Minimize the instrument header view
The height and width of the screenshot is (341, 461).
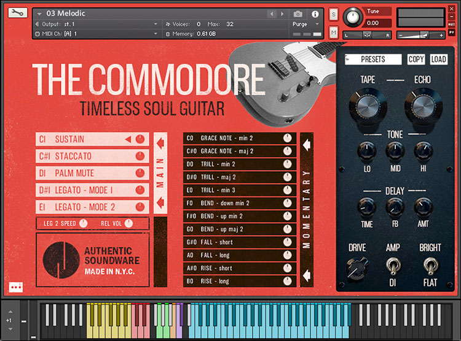coord(452,17)
